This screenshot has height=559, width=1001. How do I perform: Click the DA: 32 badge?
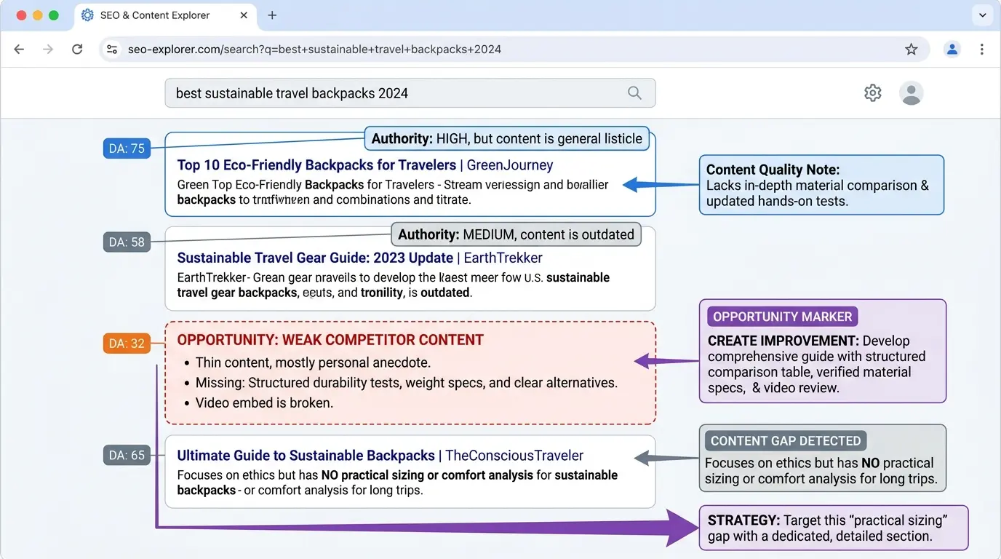pos(127,344)
